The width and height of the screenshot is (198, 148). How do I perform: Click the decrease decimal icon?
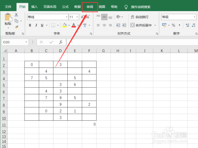click(194, 25)
